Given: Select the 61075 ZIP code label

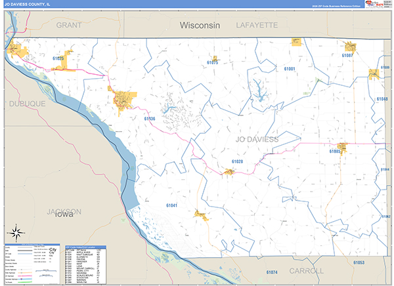Looking at the screenshot, I should click(x=212, y=62).
